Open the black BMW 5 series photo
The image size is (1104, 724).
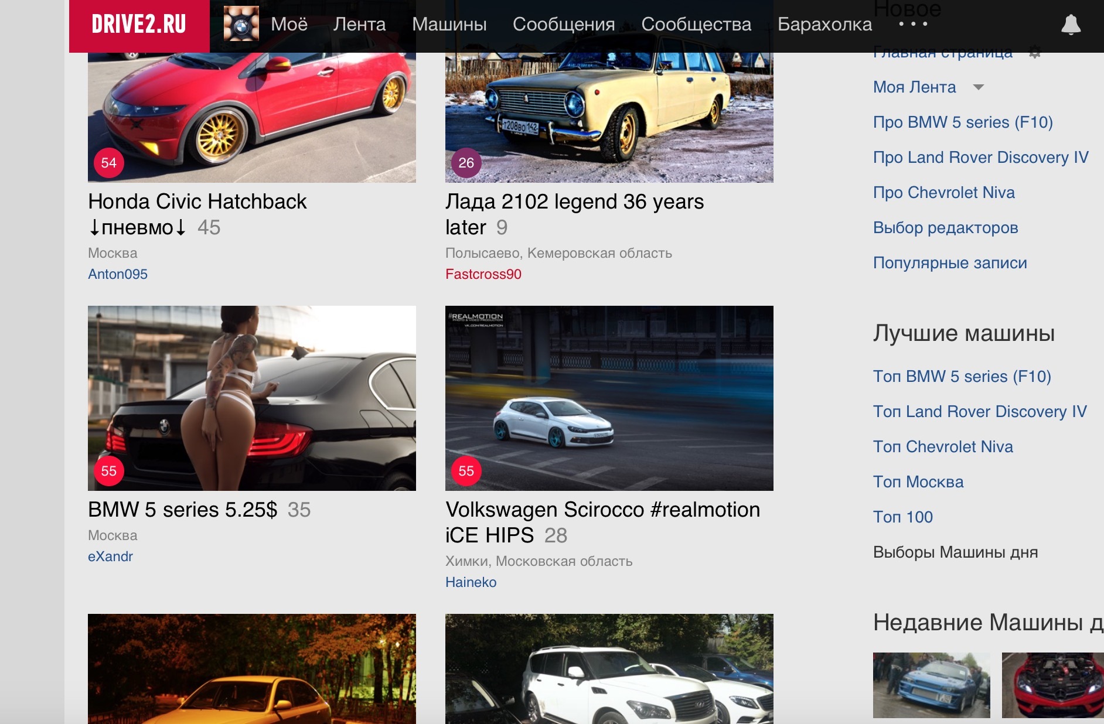click(252, 398)
